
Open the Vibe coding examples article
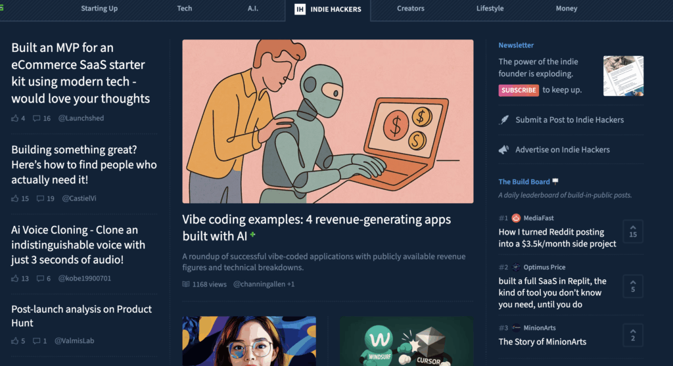pos(316,227)
